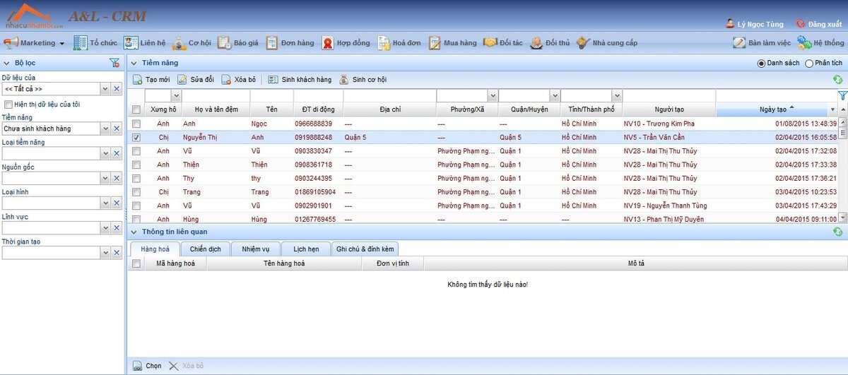Image resolution: width=848 pixels, height=375 pixels.
Task: Select Danh sách view radio button
Action: (x=761, y=63)
